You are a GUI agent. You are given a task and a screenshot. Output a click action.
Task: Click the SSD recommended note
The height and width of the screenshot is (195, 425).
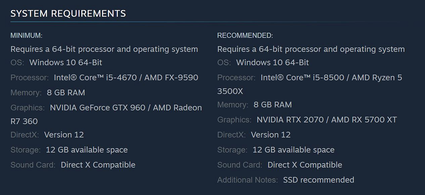pos(319,180)
